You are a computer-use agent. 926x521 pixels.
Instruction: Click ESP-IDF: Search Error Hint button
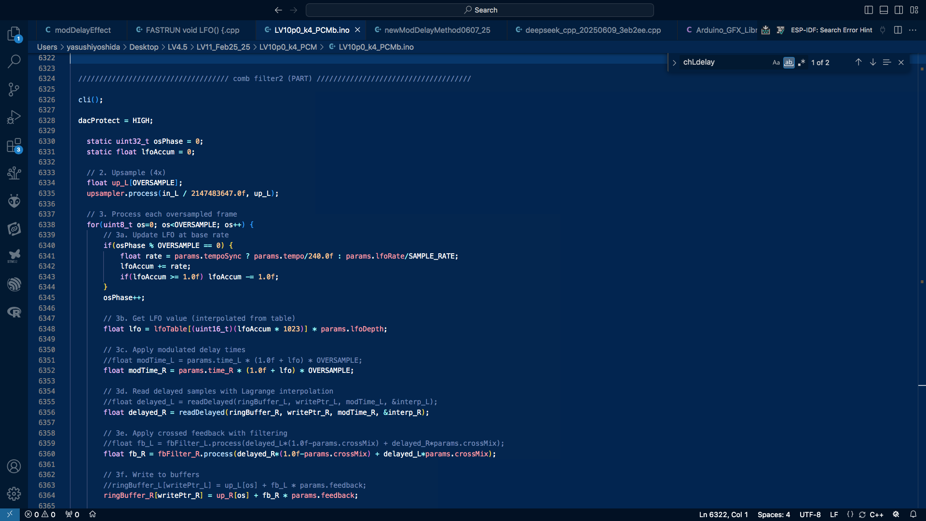click(831, 30)
